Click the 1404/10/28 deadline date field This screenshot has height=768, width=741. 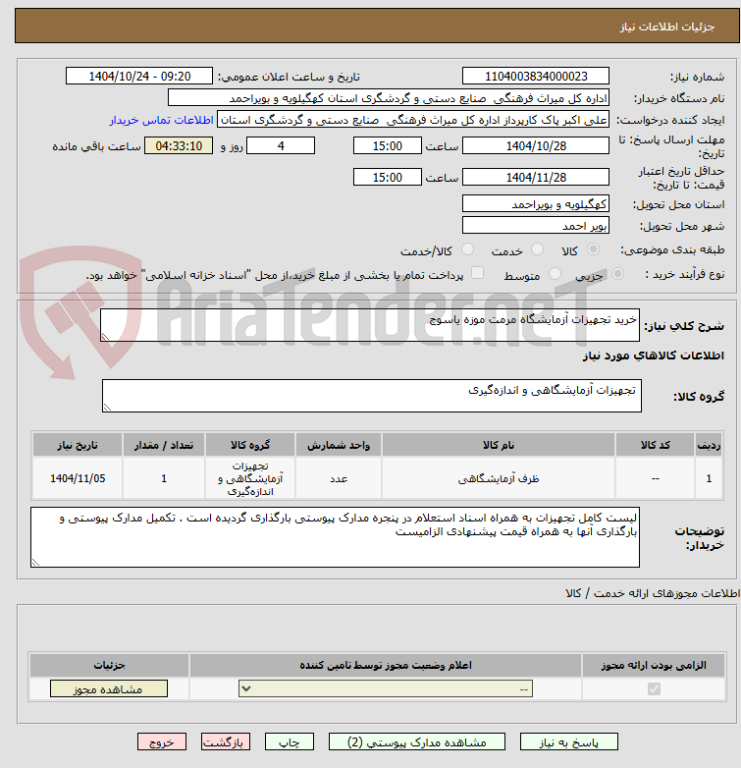536,146
